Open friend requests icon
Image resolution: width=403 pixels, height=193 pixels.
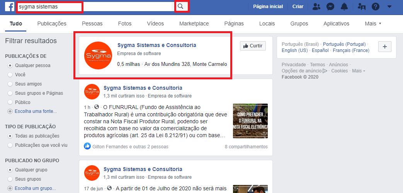pyautogui.click(x=316, y=7)
